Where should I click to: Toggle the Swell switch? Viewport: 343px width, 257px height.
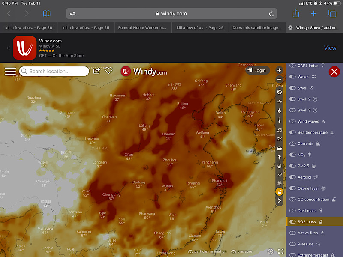click(x=292, y=88)
